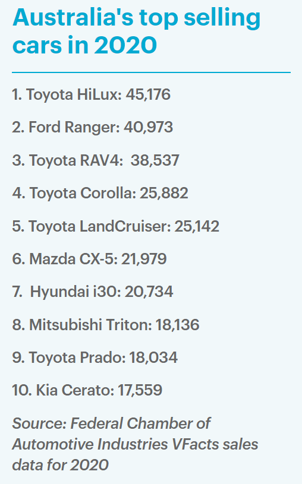302x484 pixels.
Task: Click the 'Australia's top selling' title line
Action: [x=136, y=19]
